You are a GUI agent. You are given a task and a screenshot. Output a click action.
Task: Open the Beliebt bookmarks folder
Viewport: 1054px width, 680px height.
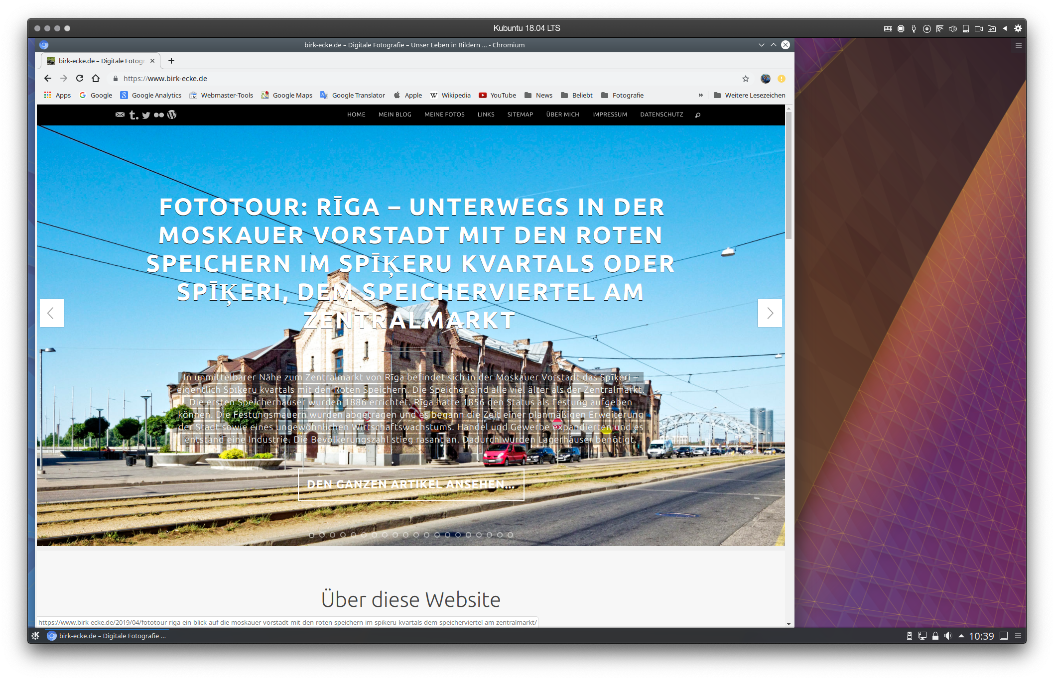tap(576, 95)
